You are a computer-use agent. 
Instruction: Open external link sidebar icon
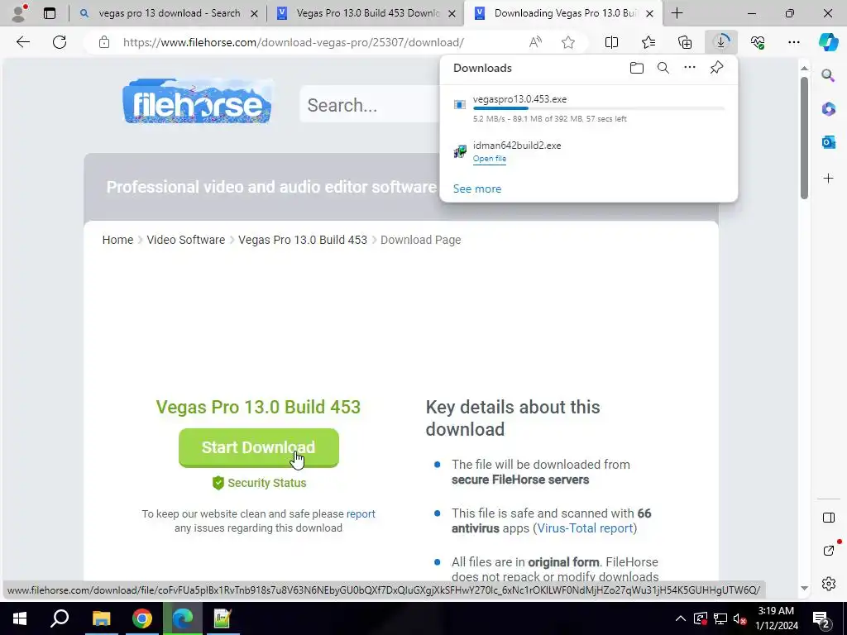[x=828, y=551]
